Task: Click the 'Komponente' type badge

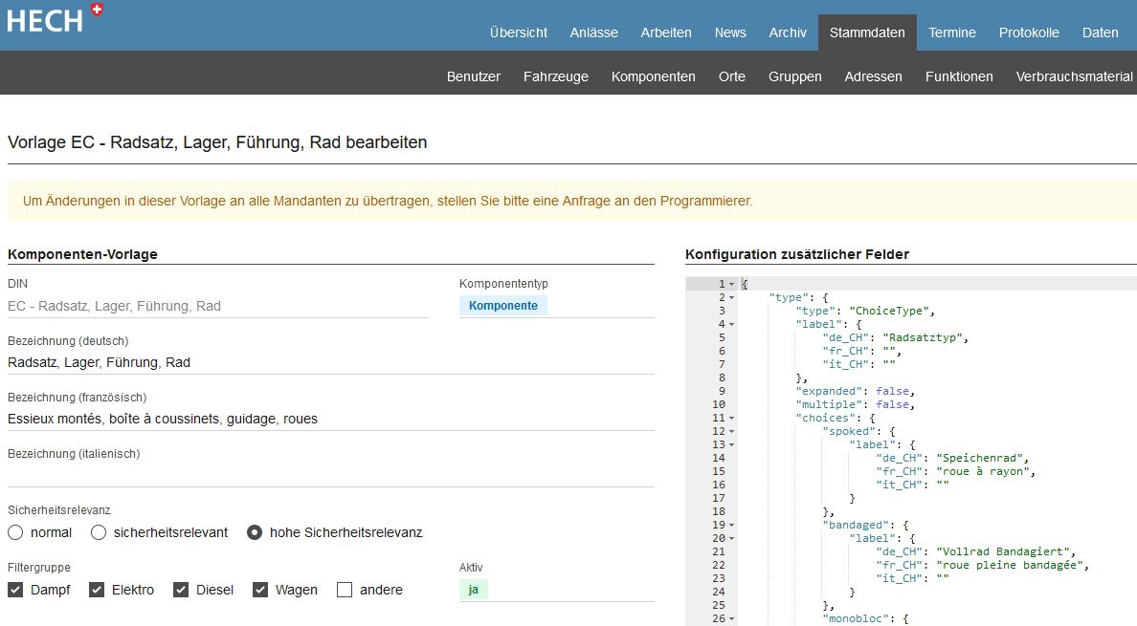Action: (x=503, y=306)
